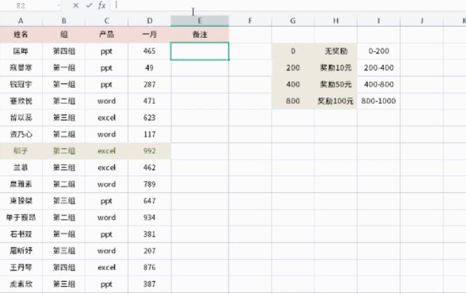Click range cell 800-1000
The height and width of the screenshot is (294, 466).
pos(379,101)
